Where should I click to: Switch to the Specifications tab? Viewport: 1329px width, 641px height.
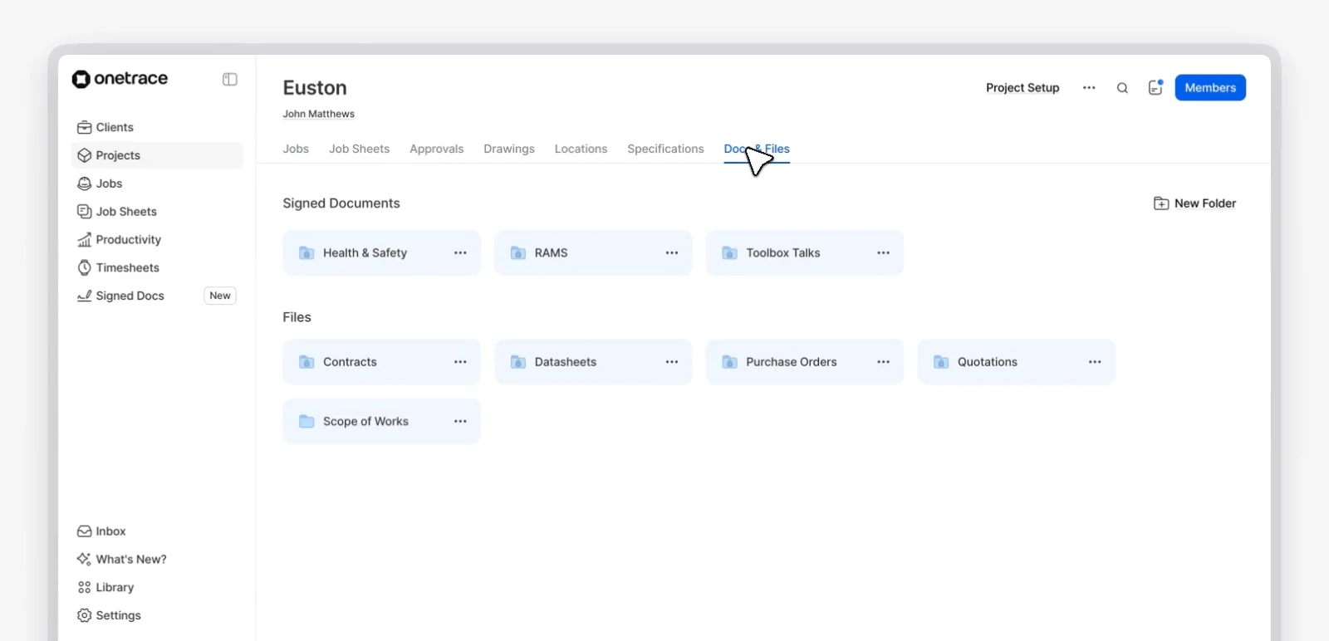665,149
